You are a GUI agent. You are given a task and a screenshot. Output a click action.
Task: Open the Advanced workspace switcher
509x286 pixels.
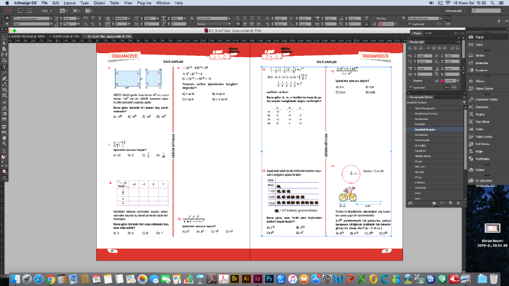click(456, 11)
